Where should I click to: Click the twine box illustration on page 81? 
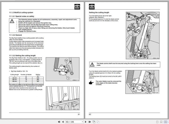[63, 98]
